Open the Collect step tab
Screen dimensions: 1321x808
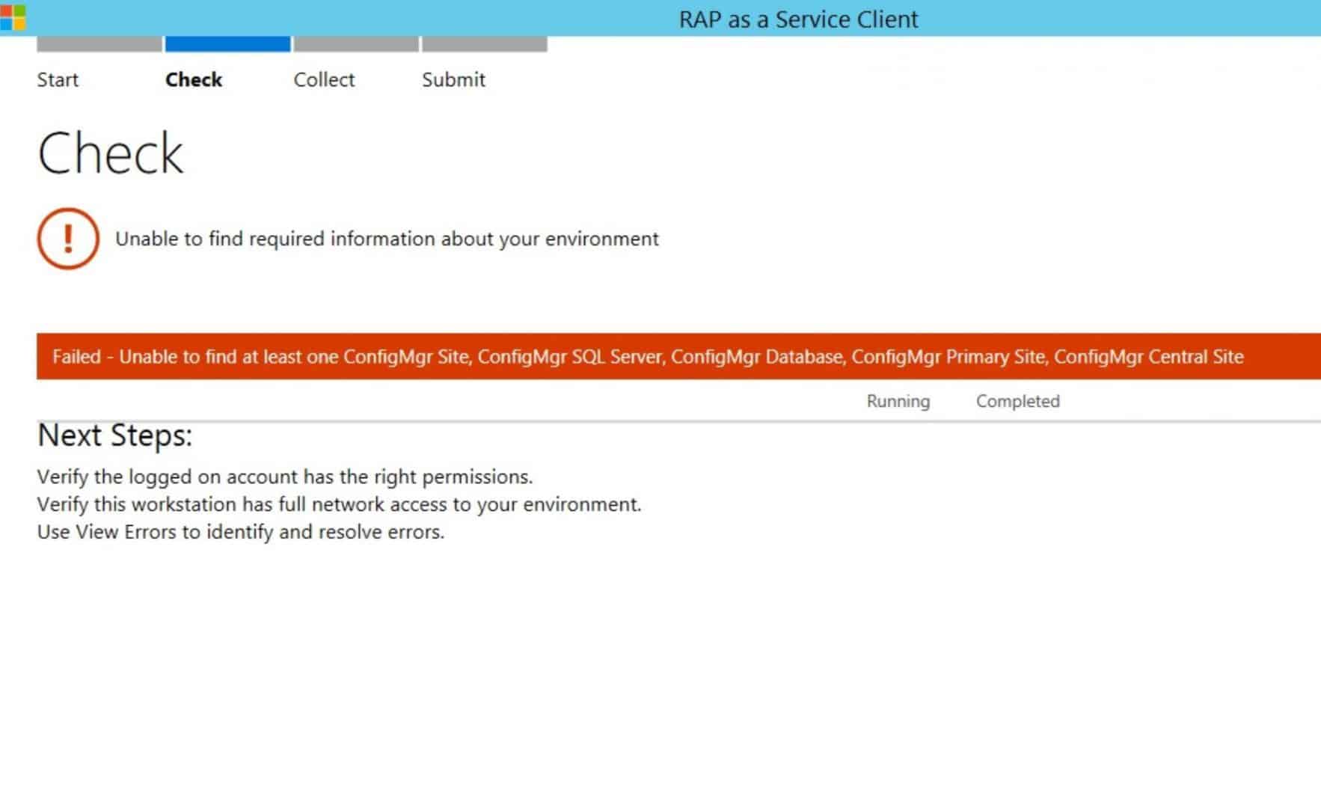click(324, 80)
